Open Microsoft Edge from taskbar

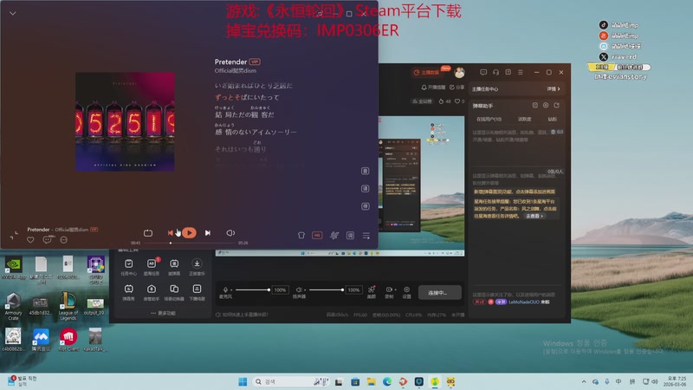pos(387,381)
